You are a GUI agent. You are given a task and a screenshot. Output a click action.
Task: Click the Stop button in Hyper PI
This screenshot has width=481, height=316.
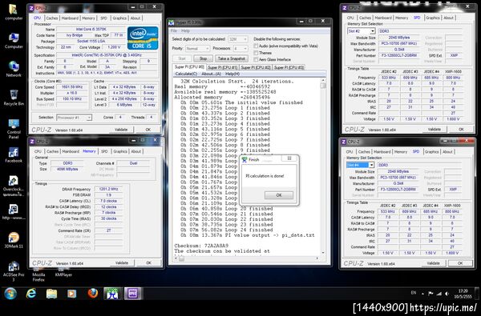pyautogui.click(x=203, y=58)
